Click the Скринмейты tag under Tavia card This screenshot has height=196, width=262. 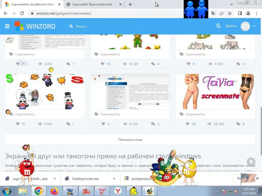point(195,114)
